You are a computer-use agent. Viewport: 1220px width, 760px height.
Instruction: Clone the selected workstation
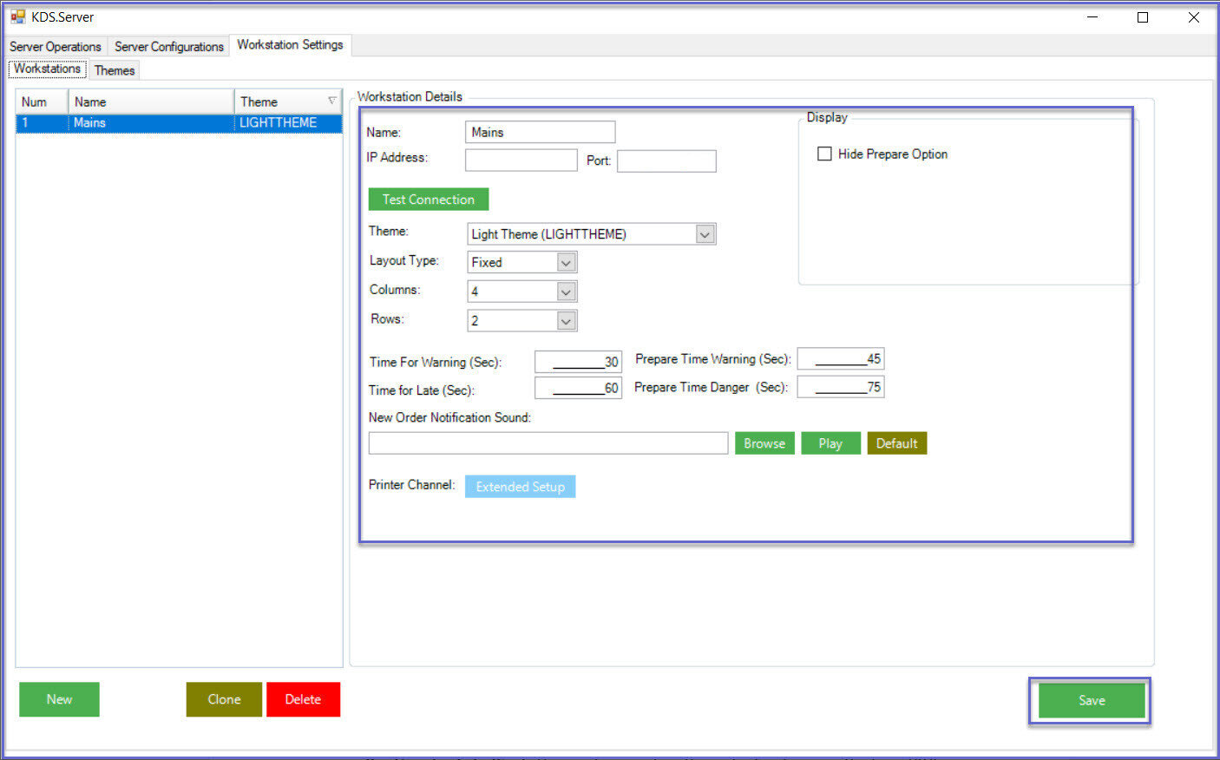pos(224,699)
